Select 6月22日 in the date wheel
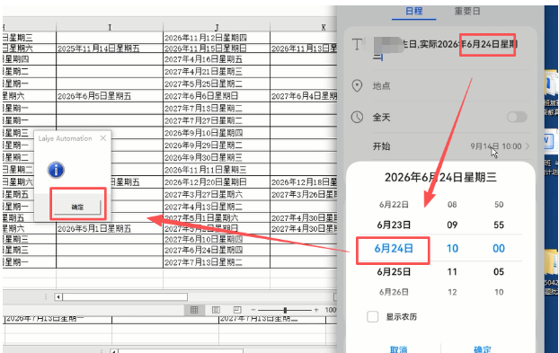The height and width of the screenshot is (353, 559). coord(394,205)
